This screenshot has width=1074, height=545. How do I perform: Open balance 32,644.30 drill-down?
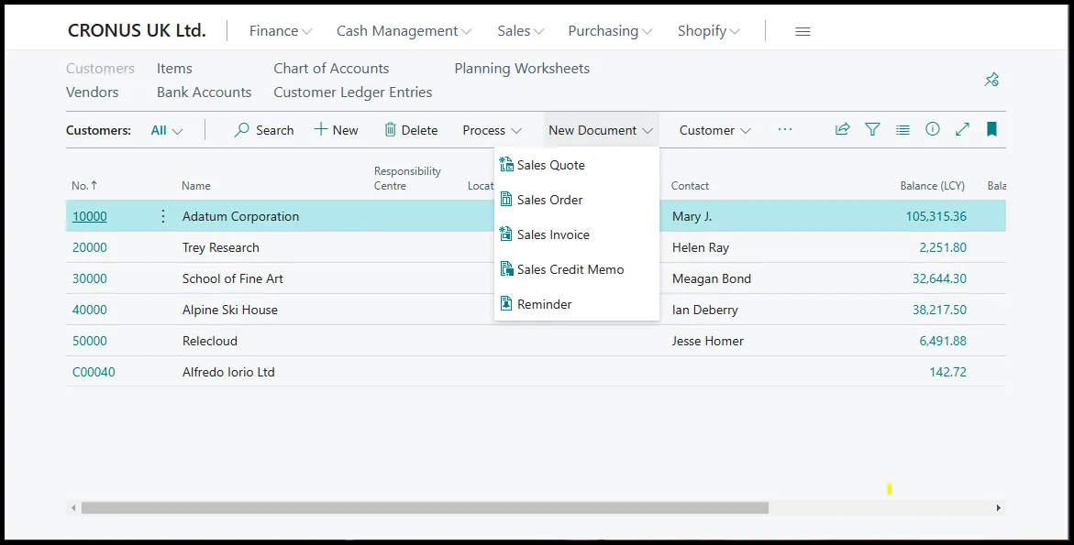pyautogui.click(x=940, y=278)
